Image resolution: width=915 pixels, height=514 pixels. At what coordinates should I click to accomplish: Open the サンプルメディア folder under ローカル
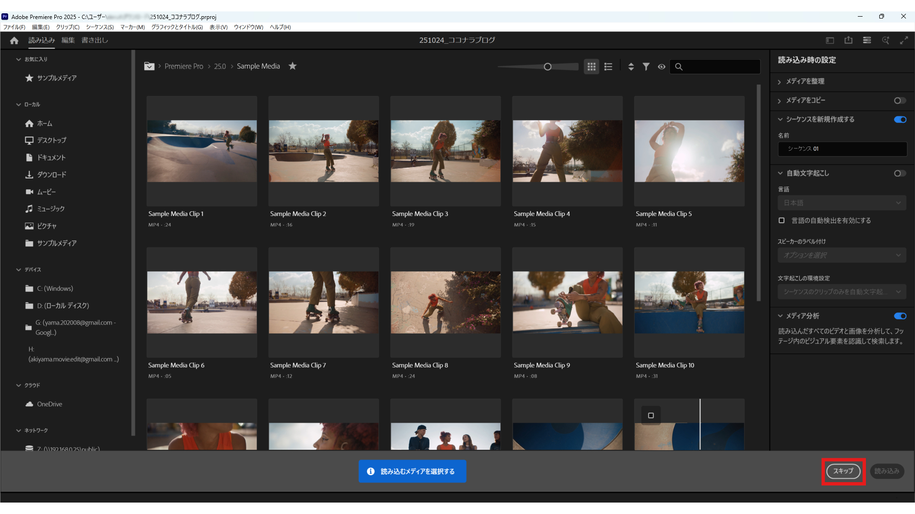tap(51, 243)
